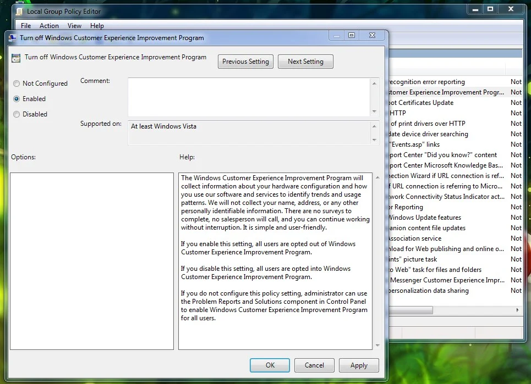Select 'of print drivers over HTTP' row

point(455,124)
